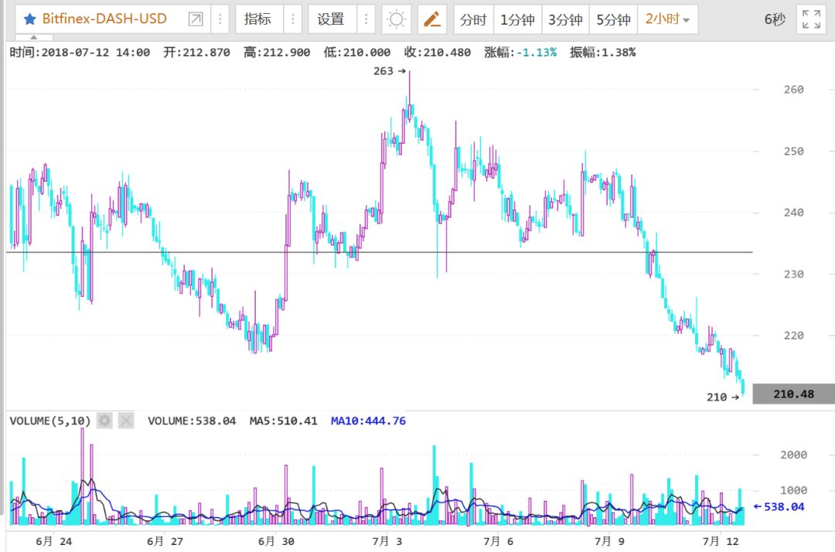Image resolution: width=835 pixels, height=552 pixels.
Task: Switch to the 5分钟 interval tab
Action: [613, 19]
